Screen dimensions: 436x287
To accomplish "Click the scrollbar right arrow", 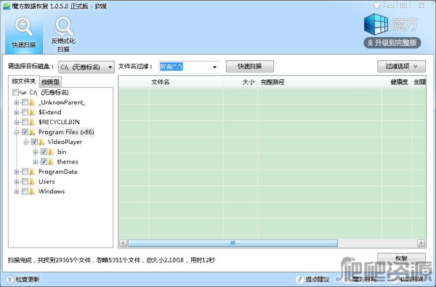I will pyautogui.click(x=421, y=243).
